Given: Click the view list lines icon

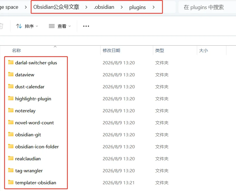Looking at the screenshot, I should click(x=52, y=26).
